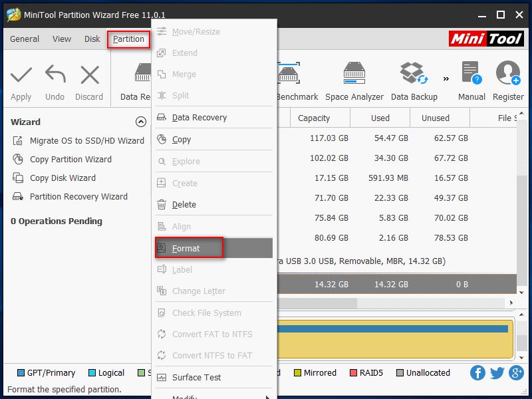Select the 80.69 GB partition row

pos(397,238)
